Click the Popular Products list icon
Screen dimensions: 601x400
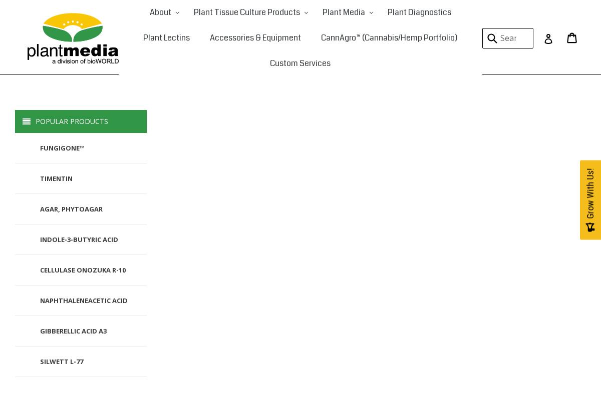click(x=27, y=121)
